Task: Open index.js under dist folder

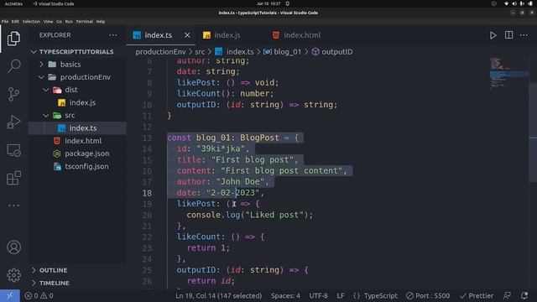Action: pos(77,102)
